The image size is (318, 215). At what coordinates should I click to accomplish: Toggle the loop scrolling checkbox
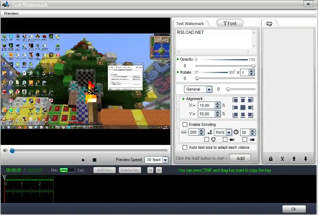click(x=207, y=139)
